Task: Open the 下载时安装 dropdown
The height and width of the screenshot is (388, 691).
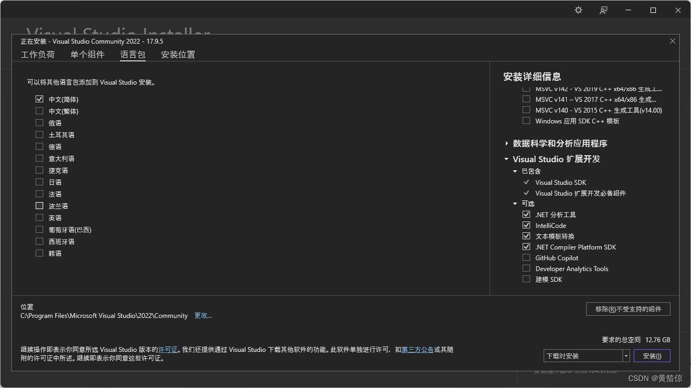Action: [x=587, y=356]
